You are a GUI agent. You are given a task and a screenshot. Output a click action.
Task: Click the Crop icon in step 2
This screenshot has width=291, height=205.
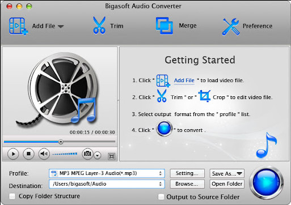tap(204, 96)
